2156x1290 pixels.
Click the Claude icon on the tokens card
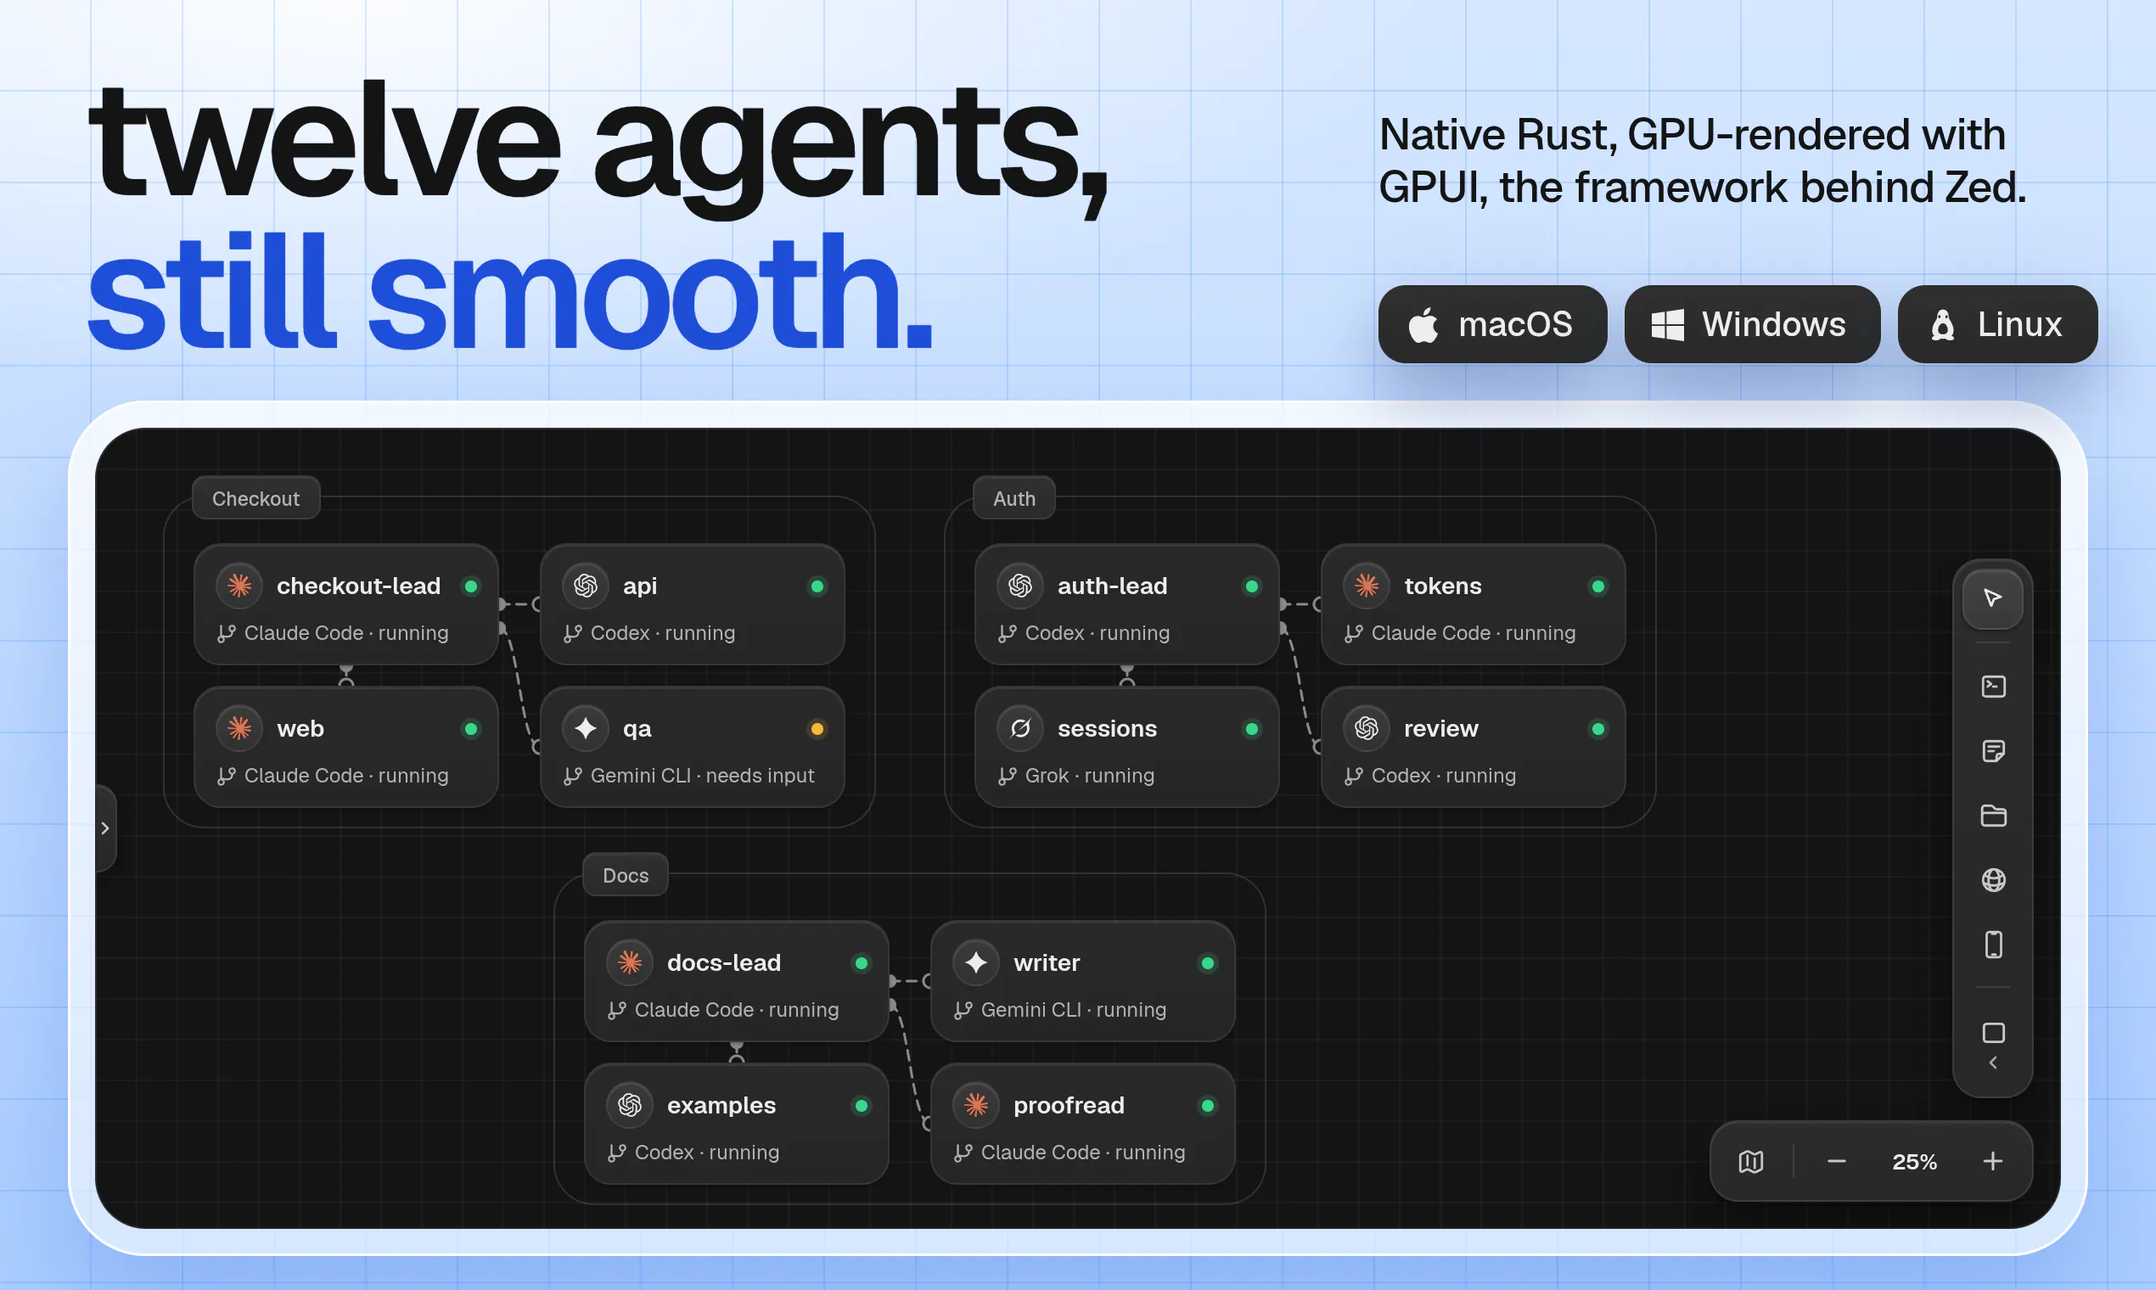pyautogui.click(x=1367, y=586)
